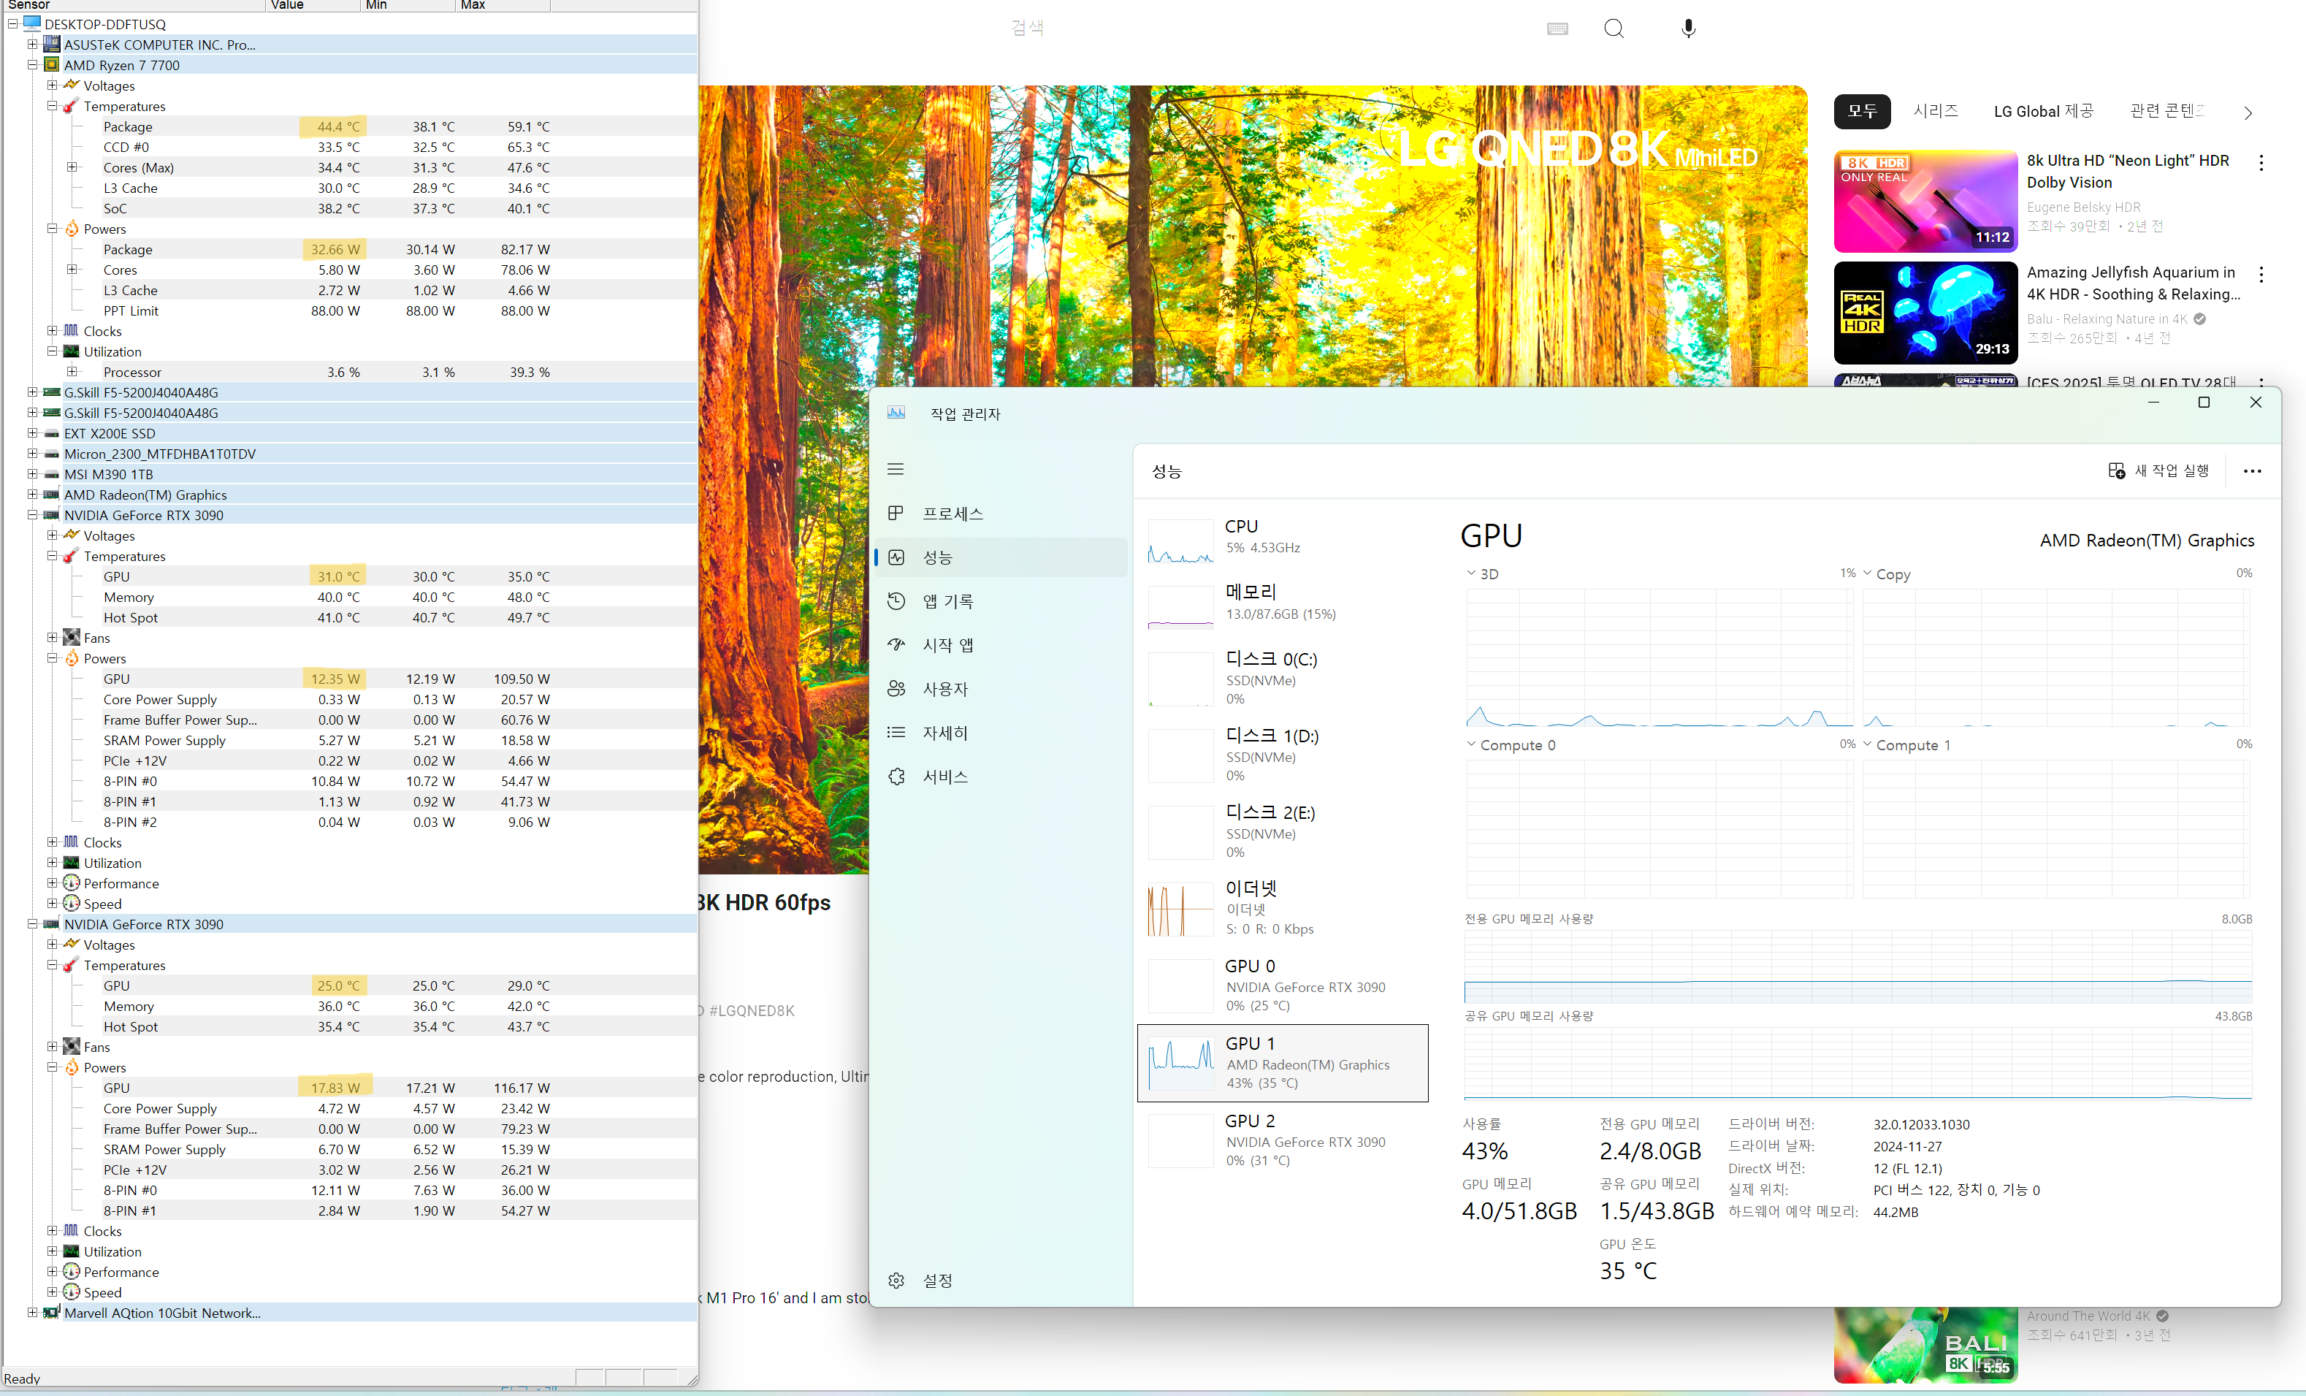2306x1396 pixels.
Task: Open Task Manager Settings gear icon
Action: [896, 1280]
